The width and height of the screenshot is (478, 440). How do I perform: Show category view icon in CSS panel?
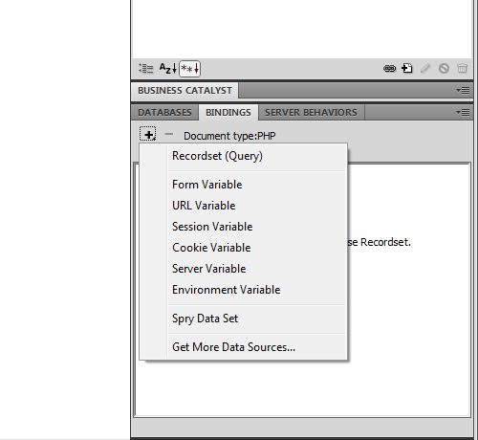coord(146,69)
